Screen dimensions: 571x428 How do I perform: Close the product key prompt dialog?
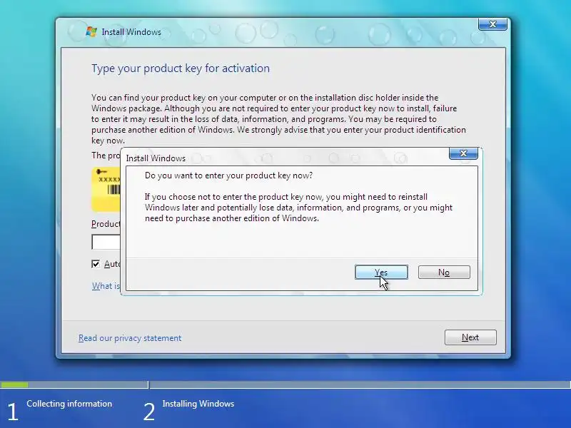tap(463, 153)
